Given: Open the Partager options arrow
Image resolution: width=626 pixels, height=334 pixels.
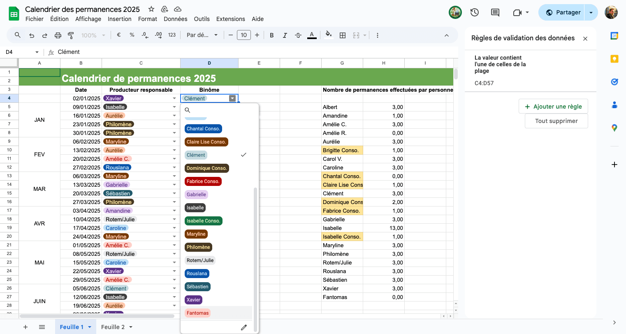Looking at the screenshot, I should pyautogui.click(x=591, y=12).
